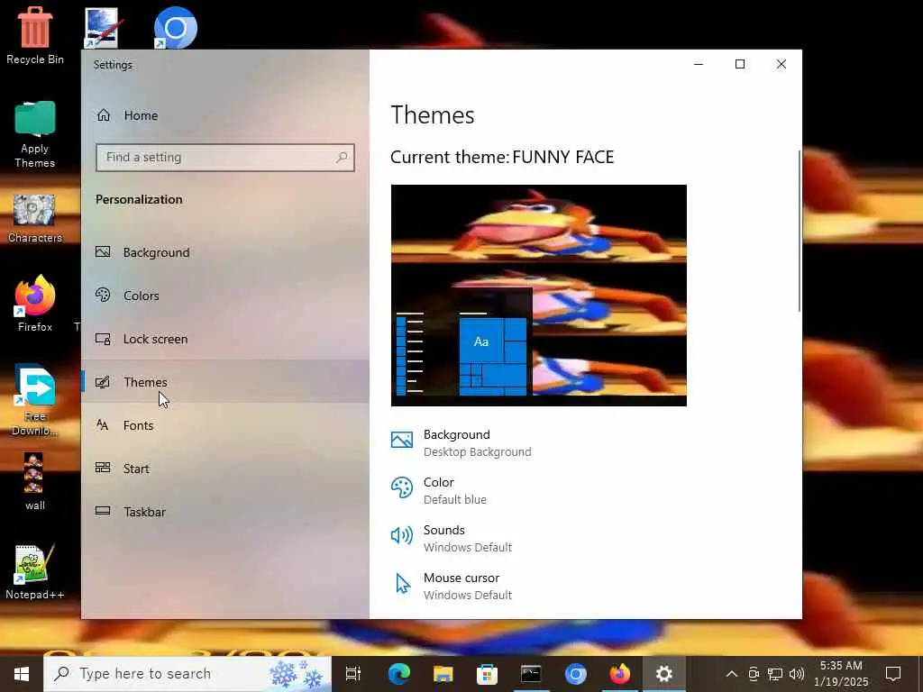Select Themes in the sidebar

224,382
